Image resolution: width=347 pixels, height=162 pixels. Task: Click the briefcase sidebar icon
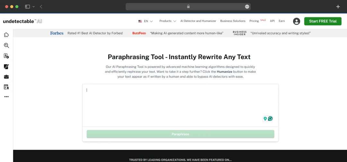tap(6, 77)
